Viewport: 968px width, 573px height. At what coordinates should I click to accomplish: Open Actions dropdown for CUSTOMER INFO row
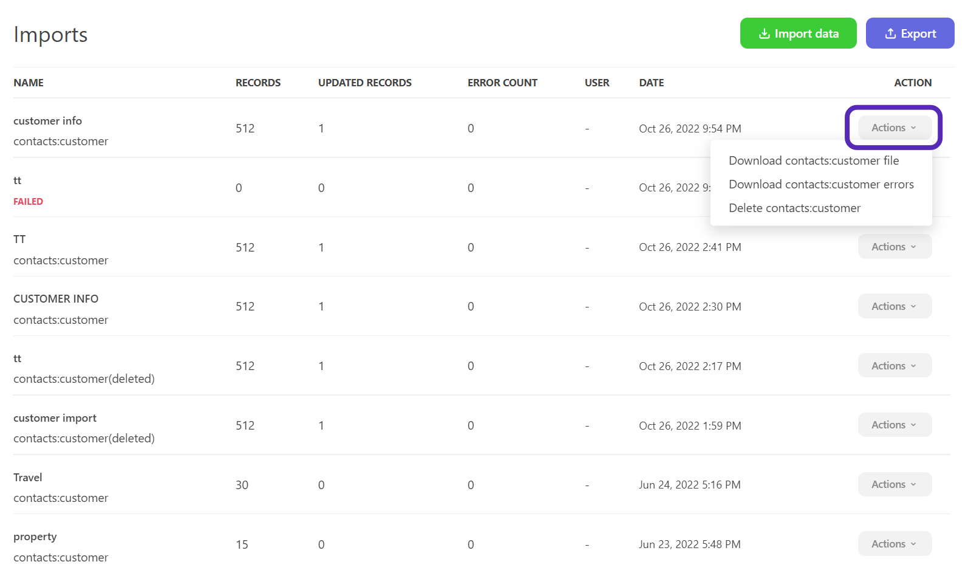pyautogui.click(x=894, y=306)
